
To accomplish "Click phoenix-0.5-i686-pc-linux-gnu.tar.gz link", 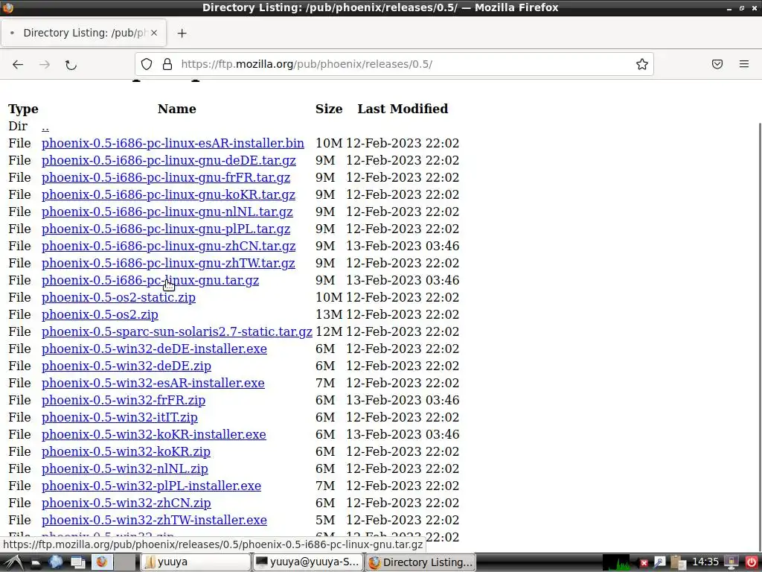I will 150,281.
